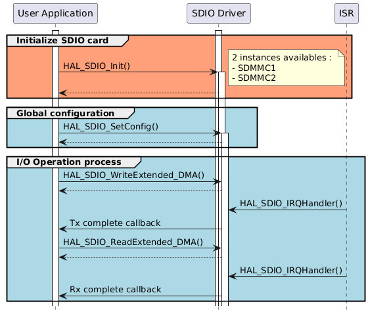
Task: Click the HAL_SDIO_Init() message label
Action: click(97, 66)
